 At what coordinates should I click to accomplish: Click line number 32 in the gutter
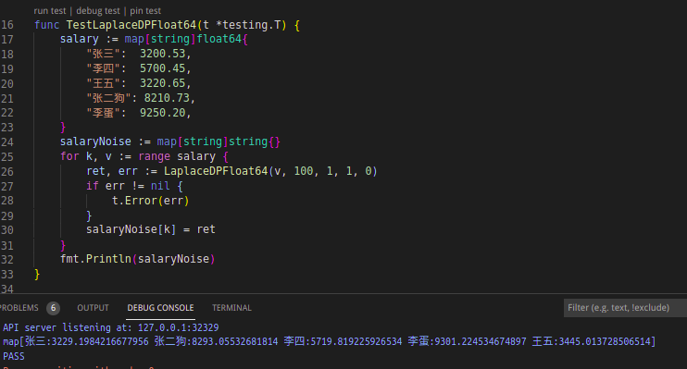(x=7, y=259)
